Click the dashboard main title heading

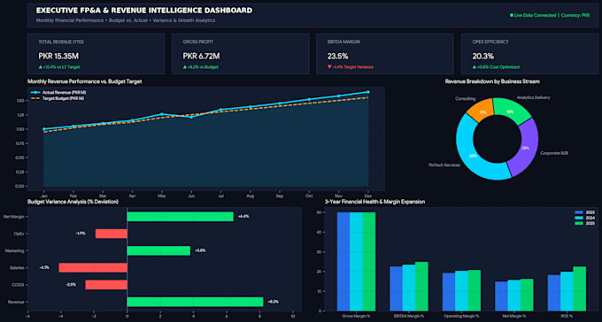click(144, 11)
